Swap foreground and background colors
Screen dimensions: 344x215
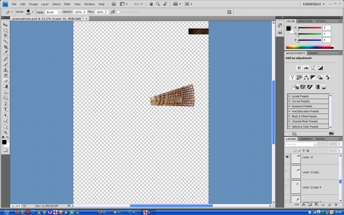coord(7,138)
